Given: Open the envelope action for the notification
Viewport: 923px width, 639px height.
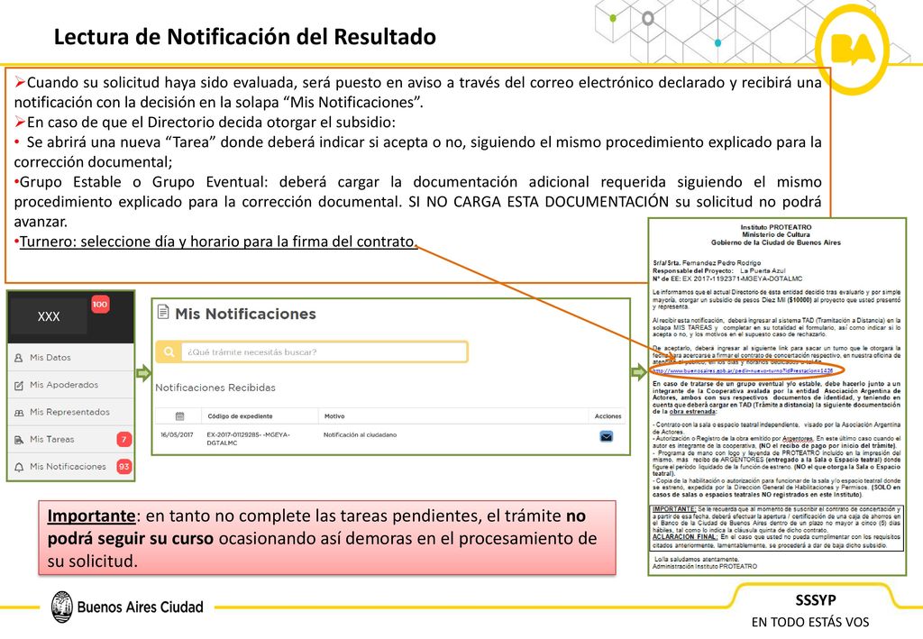Looking at the screenshot, I should (x=607, y=436).
